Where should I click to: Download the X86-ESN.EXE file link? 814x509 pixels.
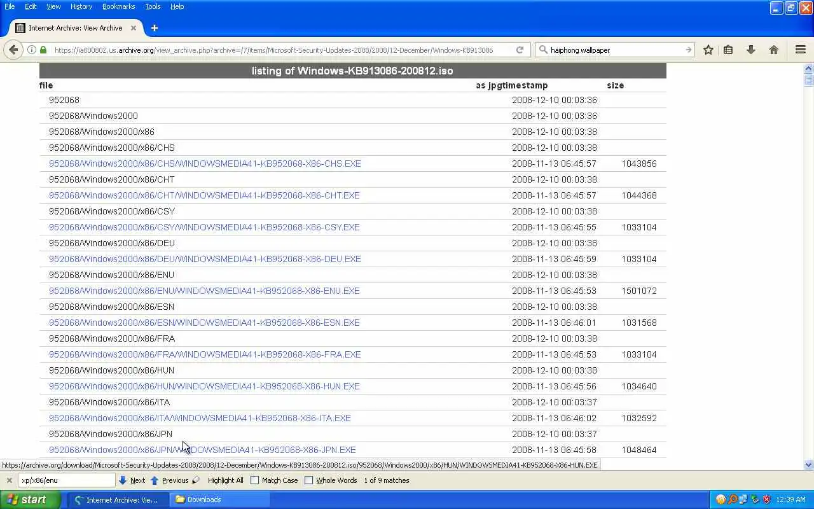point(204,323)
